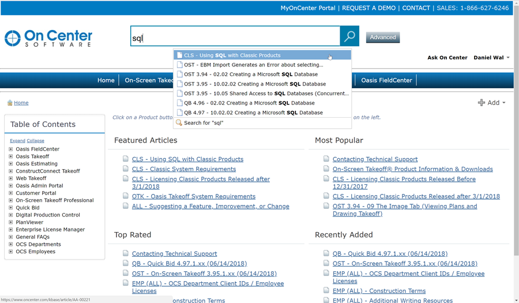Image resolution: width=519 pixels, height=303 pixels.
Task: Click page icon beside OST 3.94 - 09 The Image Tab
Action: click(326, 205)
